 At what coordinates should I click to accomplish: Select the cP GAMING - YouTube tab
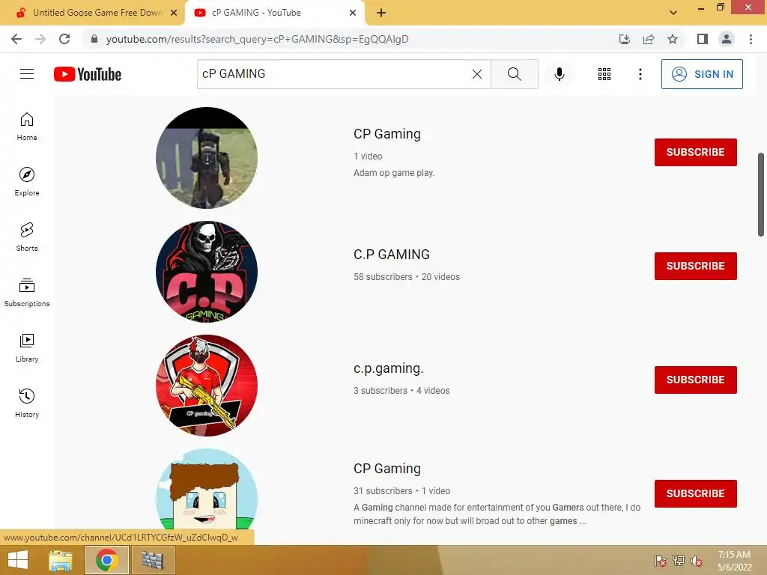[274, 13]
